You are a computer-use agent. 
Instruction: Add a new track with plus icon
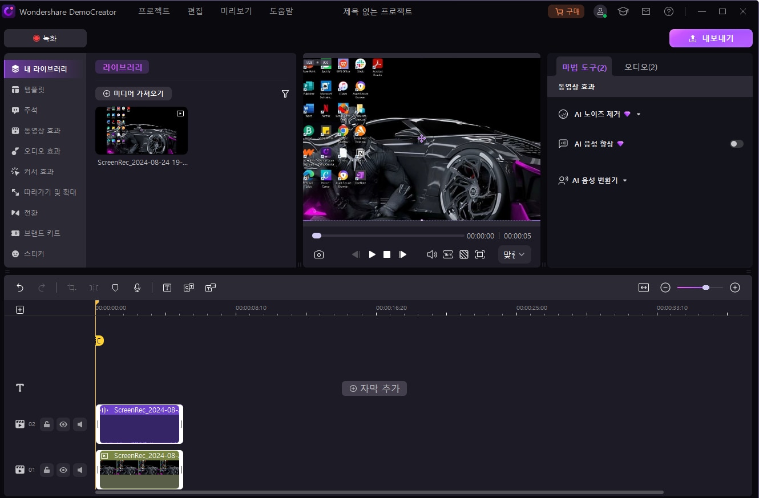20,310
